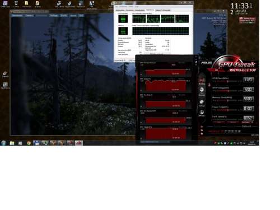280x210 pixels.
Task: Open Live Update in GPU Tweak sidebar
Action: [x=202, y=91]
